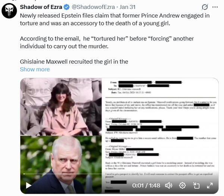Viewport: 224px width, 196px height.
Task: Click the 0:01 / 1:48 time display
Action: [146, 186]
